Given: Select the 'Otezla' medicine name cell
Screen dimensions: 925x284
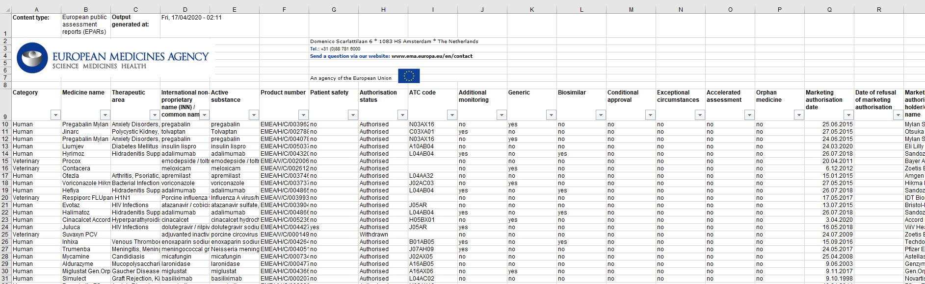Looking at the screenshot, I should tap(86, 176).
